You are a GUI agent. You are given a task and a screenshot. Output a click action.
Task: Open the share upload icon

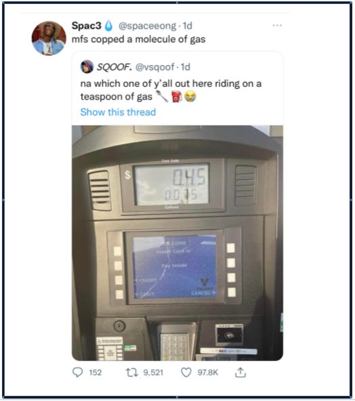[241, 373]
